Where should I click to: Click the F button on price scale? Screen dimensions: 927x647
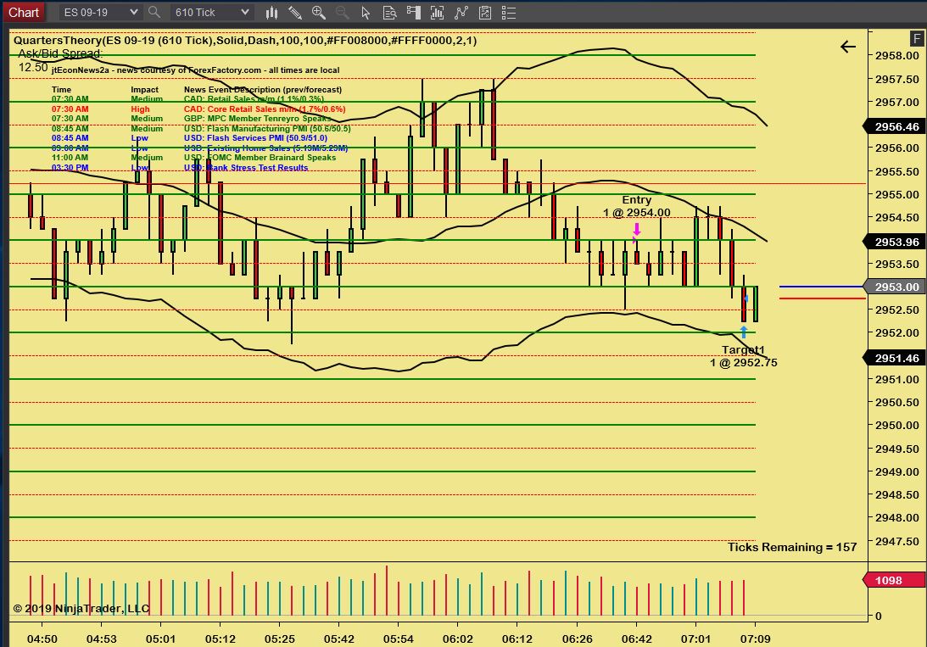click(917, 39)
